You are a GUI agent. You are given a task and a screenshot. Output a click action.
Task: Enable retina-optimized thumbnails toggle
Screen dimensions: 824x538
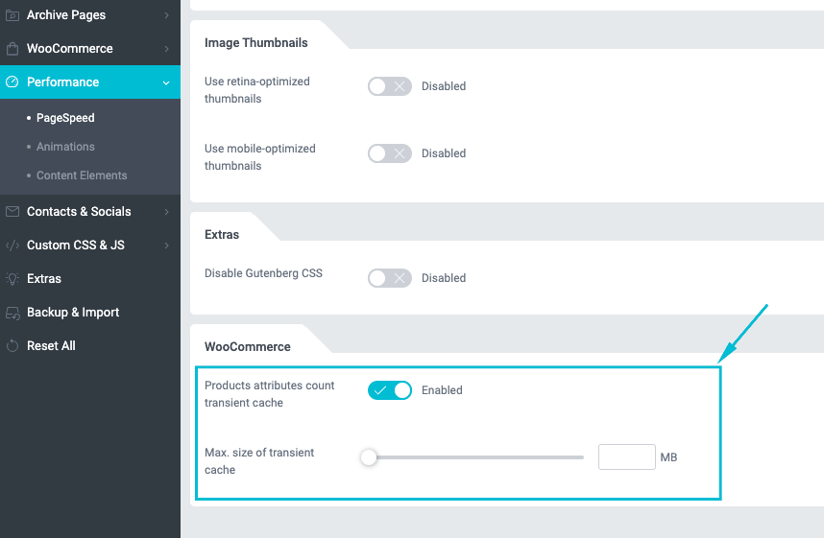[389, 86]
